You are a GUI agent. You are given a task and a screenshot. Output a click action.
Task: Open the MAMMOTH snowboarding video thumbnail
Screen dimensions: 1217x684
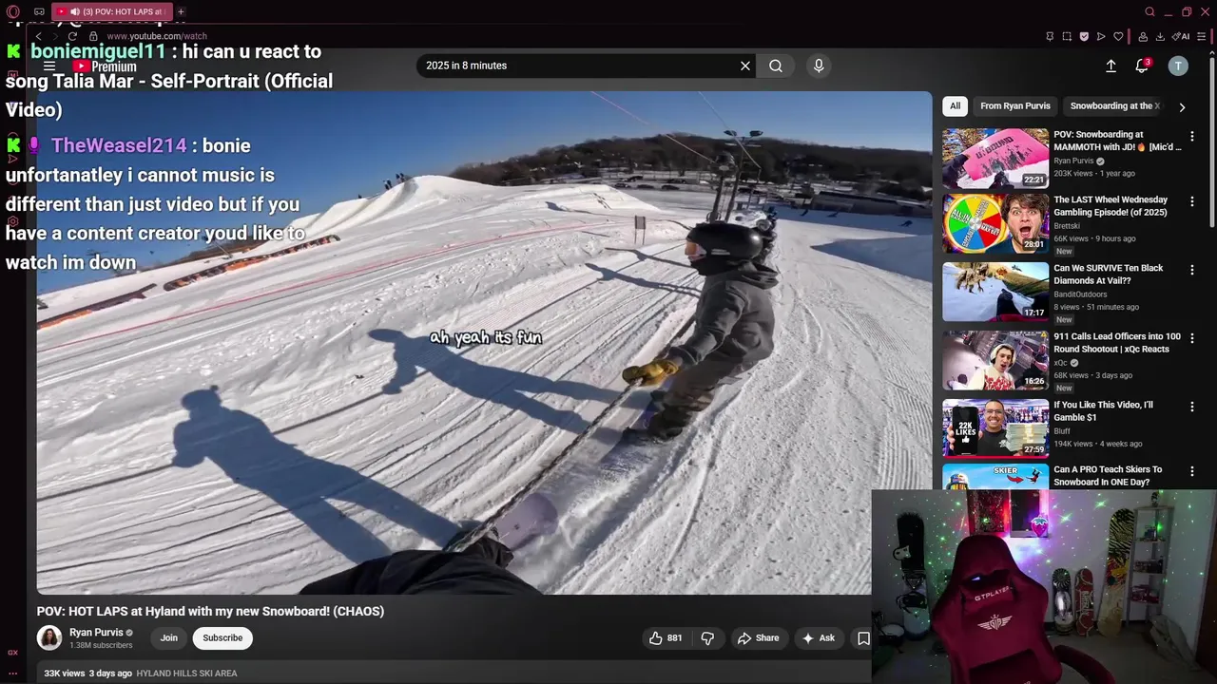tap(995, 158)
